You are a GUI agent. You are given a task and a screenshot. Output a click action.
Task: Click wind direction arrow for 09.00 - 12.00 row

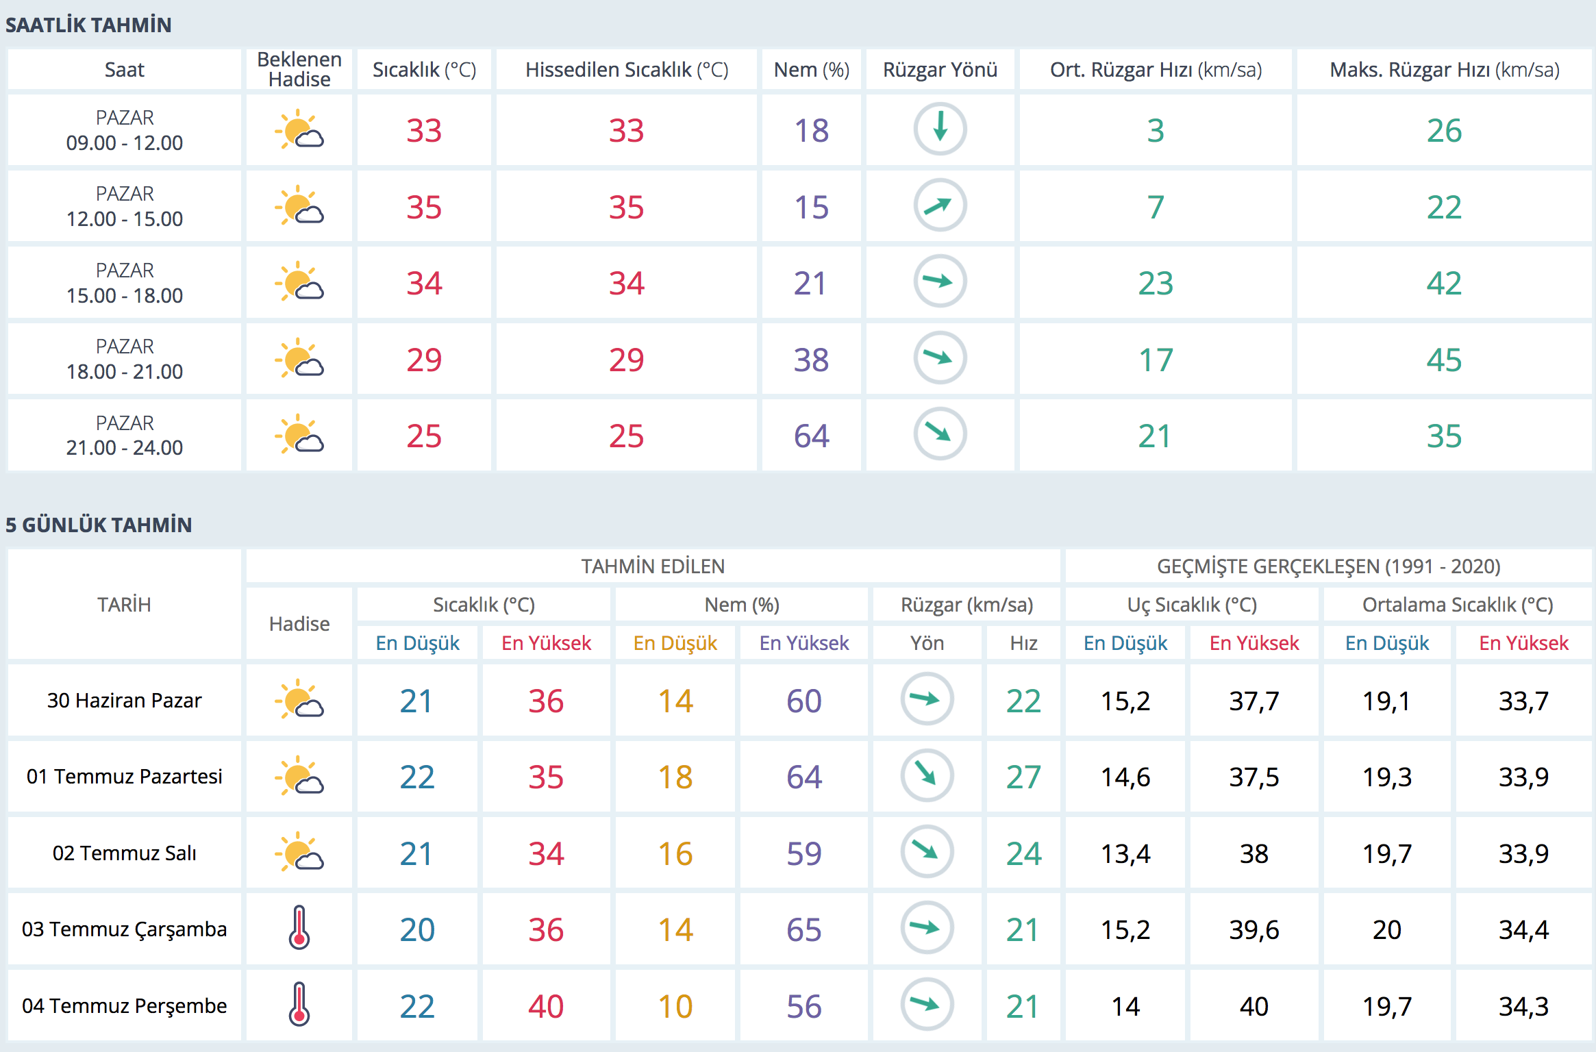coord(940,129)
